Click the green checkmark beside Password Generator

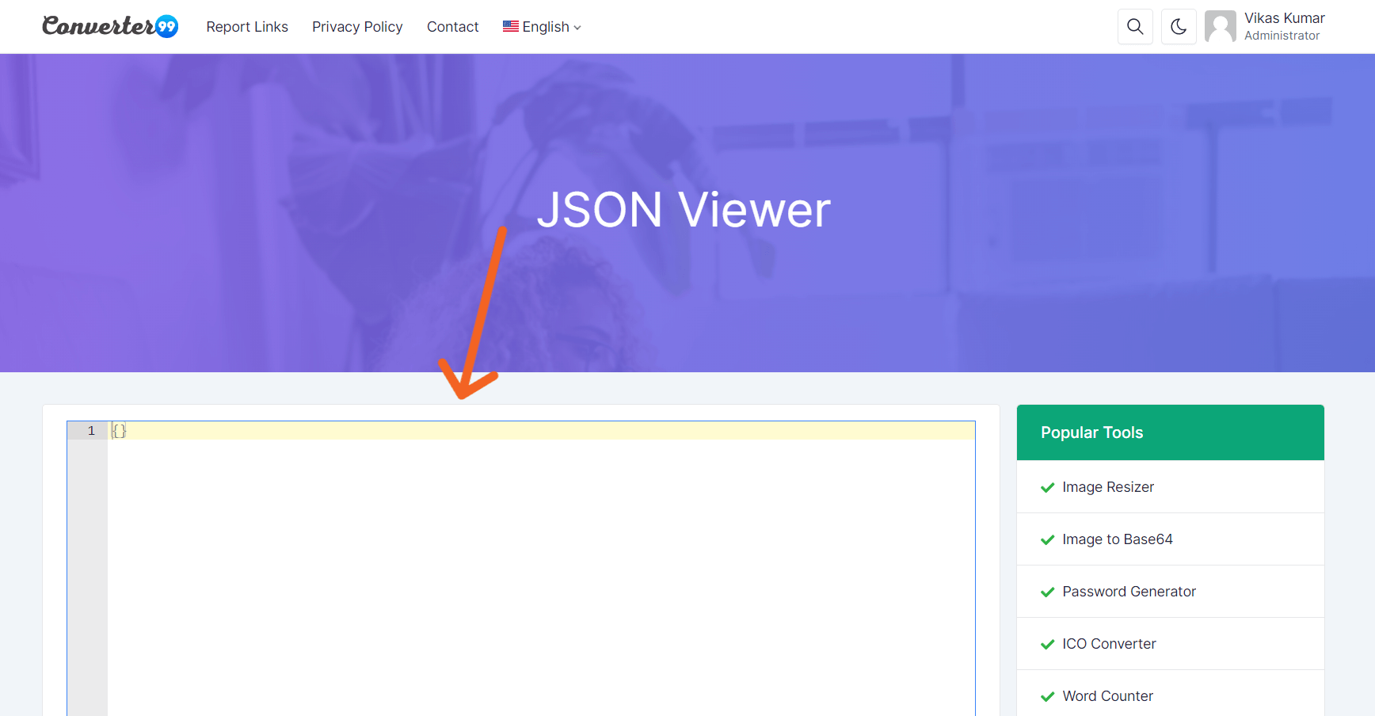(x=1047, y=592)
